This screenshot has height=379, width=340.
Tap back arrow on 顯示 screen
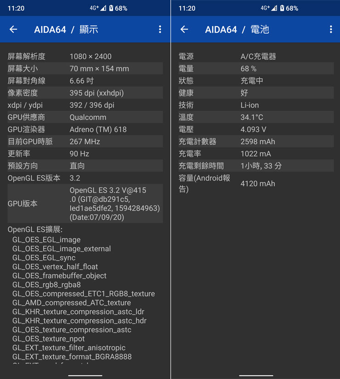pos(13,29)
